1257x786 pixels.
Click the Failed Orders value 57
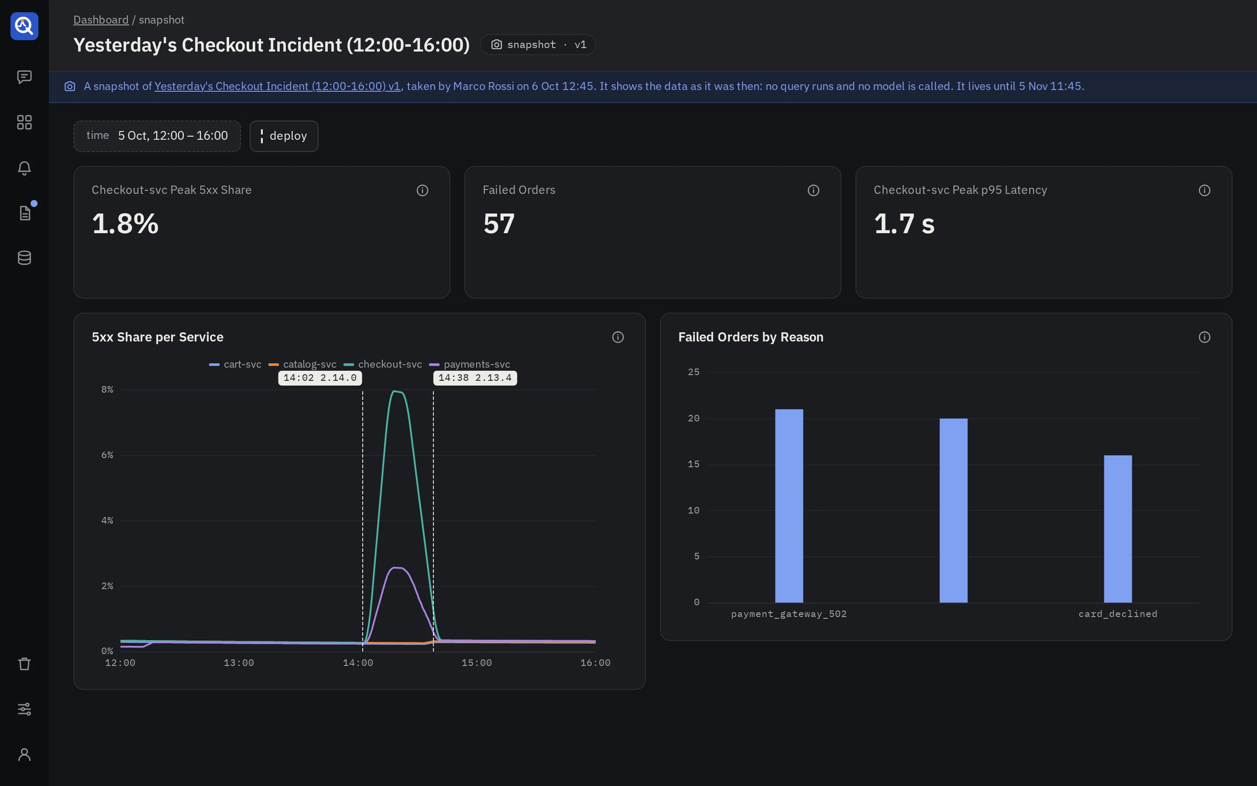pos(498,224)
